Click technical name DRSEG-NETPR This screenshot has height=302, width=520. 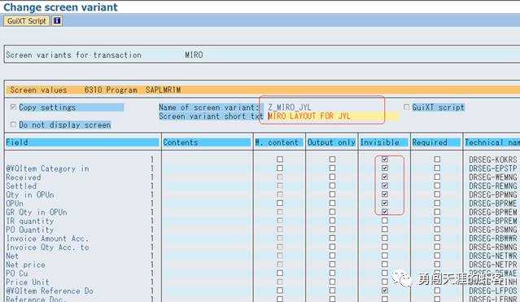[493, 265]
